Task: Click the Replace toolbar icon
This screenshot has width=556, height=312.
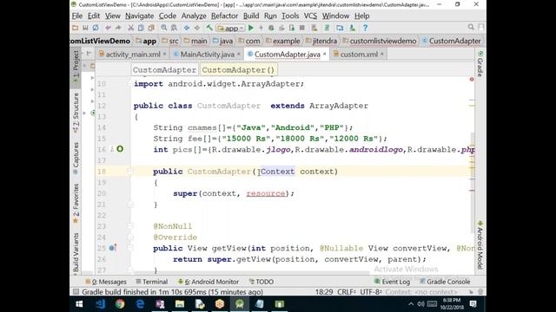Action: pos(174,28)
